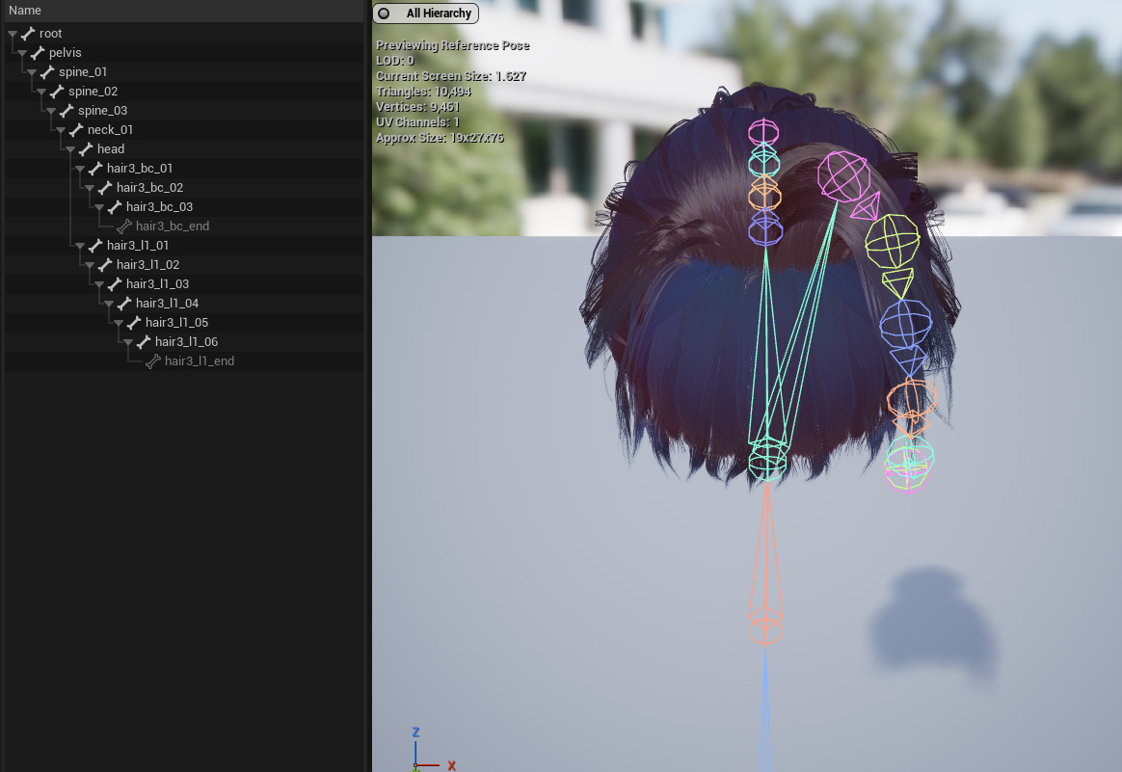Select the hair3_bc_end bone name
Viewport: 1122px width, 772px height.
tap(173, 226)
